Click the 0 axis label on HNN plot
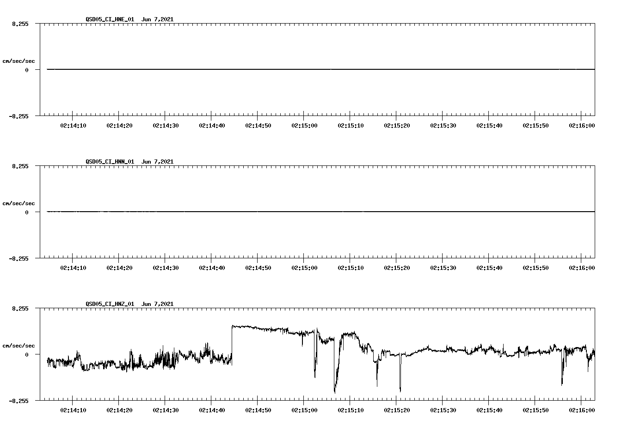The height and width of the screenshot is (427, 628). coord(27,213)
